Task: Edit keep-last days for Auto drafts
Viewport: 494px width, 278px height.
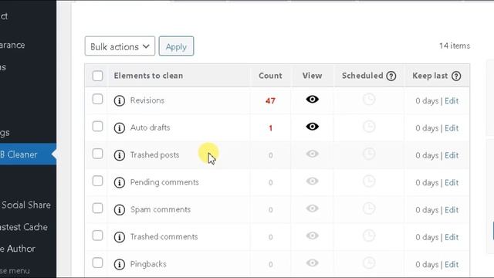Action: click(452, 128)
